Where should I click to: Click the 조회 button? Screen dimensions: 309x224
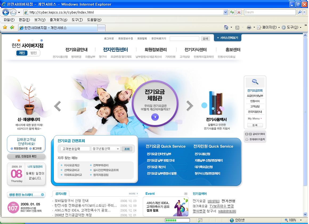coord(127,149)
